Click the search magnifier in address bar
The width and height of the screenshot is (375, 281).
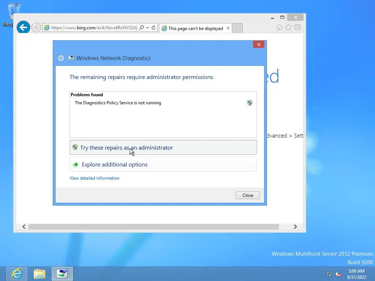pyautogui.click(x=142, y=27)
